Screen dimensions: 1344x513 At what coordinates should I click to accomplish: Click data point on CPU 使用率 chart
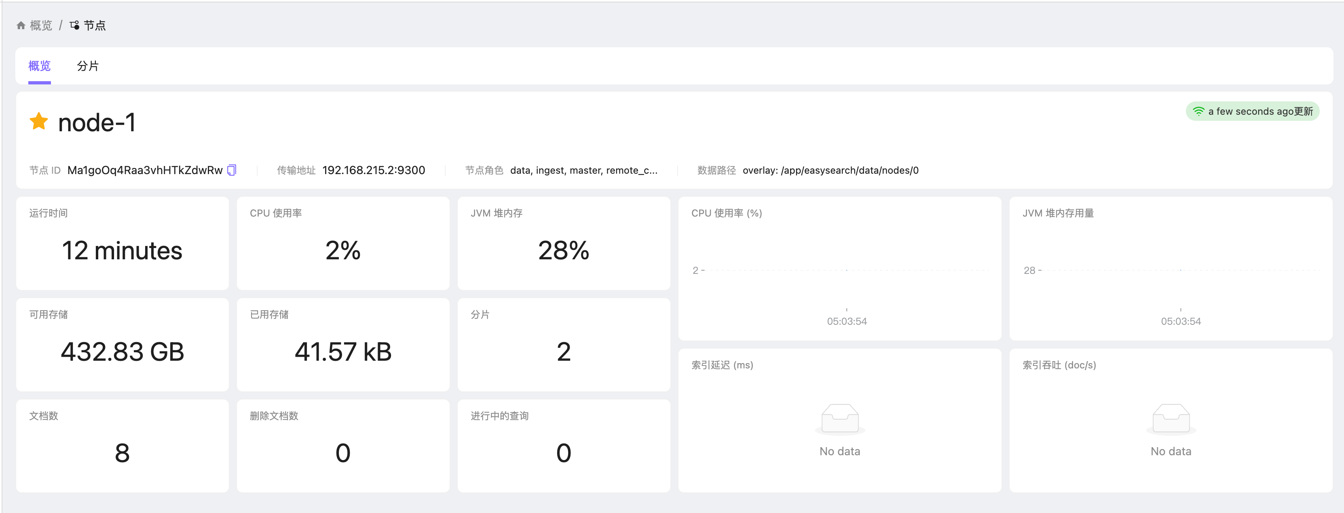click(x=846, y=270)
